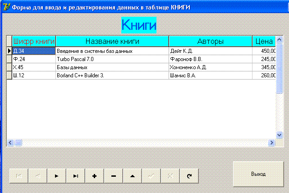Viewport: 289px width, 193px height.
Task: Jump to the last record in navigator
Action: [76, 176]
